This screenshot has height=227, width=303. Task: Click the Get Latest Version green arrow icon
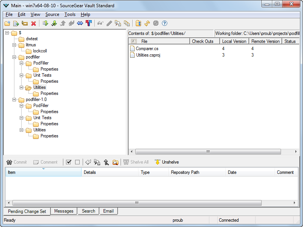tap(46, 24)
